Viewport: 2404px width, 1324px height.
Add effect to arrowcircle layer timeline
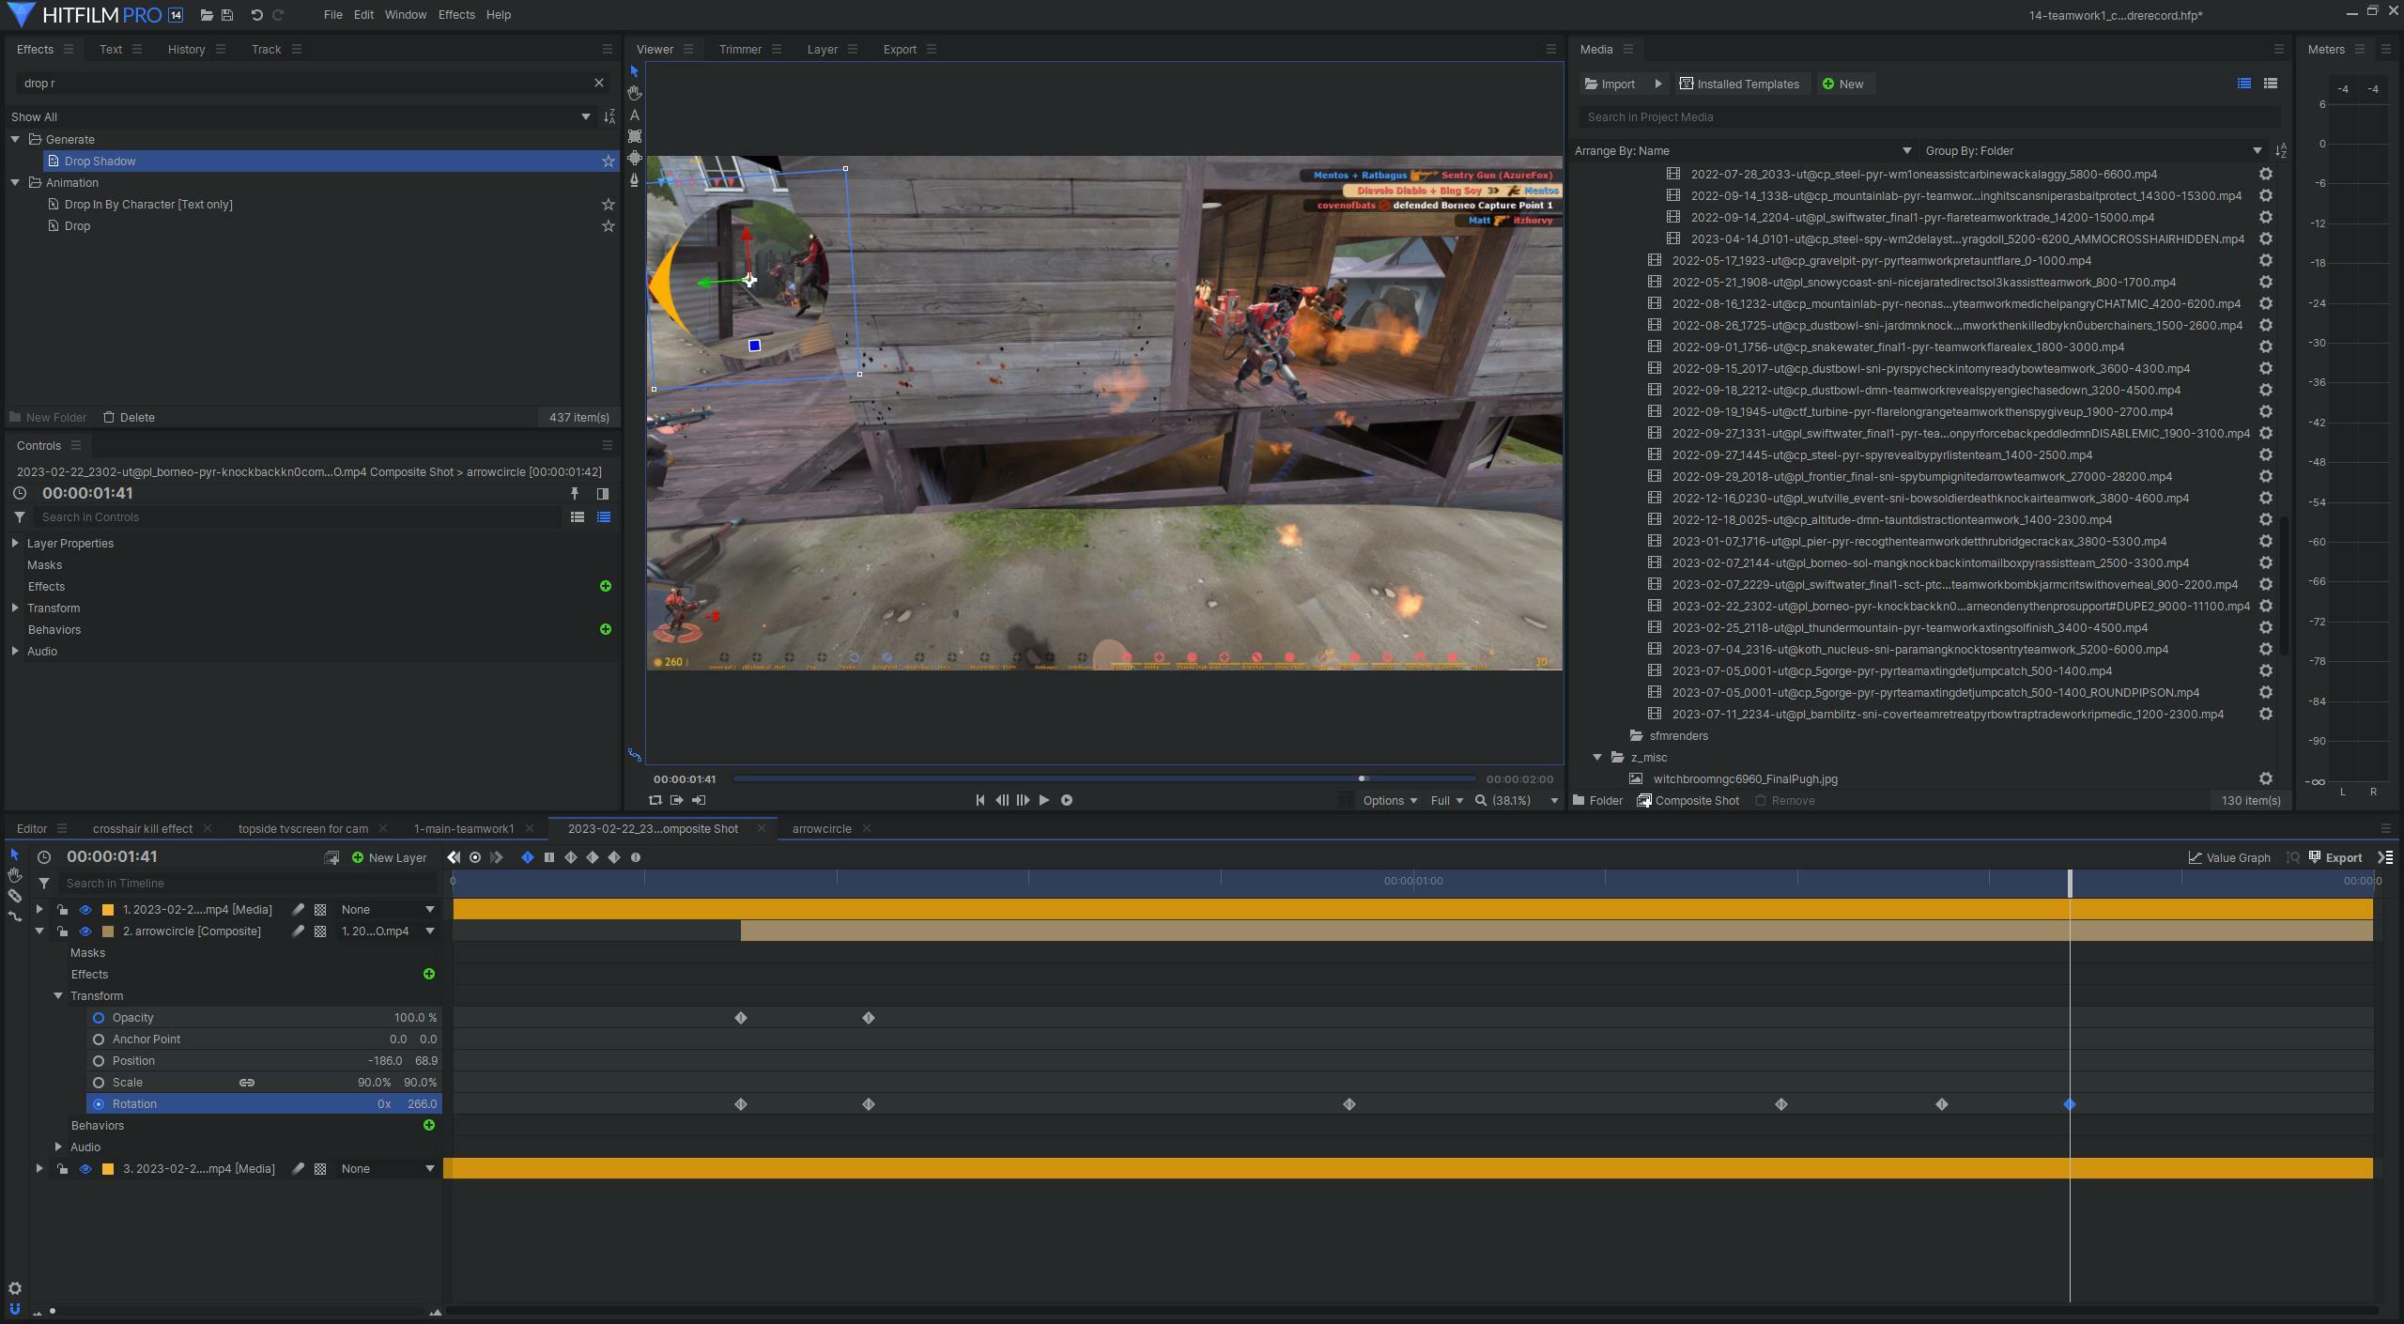(x=429, y=974)
